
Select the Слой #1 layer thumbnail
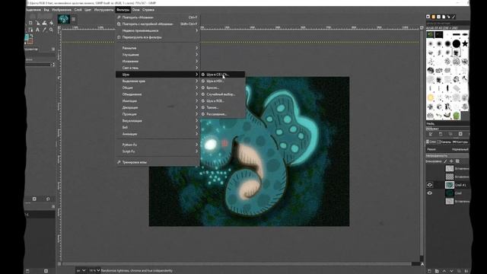pos(450,185)
